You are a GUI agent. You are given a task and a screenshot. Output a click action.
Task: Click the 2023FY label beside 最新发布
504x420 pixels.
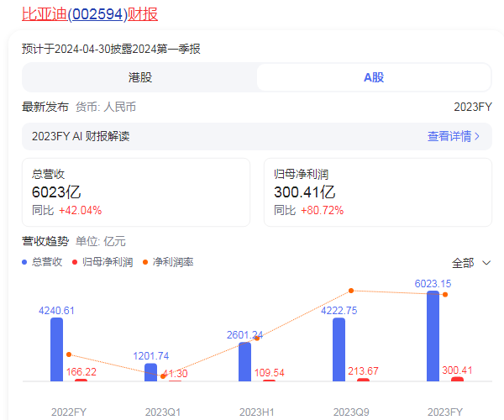click(473, 107)
